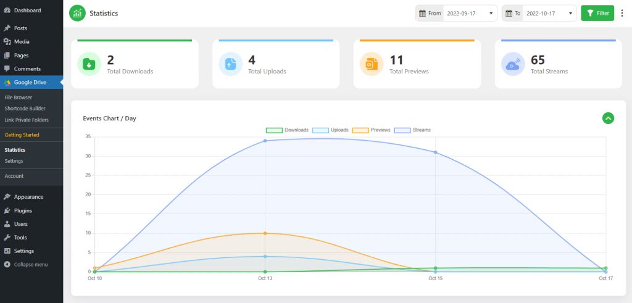Toggle Streams series in chart legend
The width and height of the screenshot is (632, 303).
click(x=413, y=130)
